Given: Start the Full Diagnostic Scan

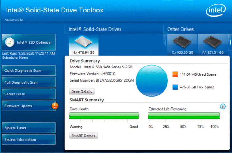Looking at the screenshot, I should pyautogui.click(x=29, y=82).
